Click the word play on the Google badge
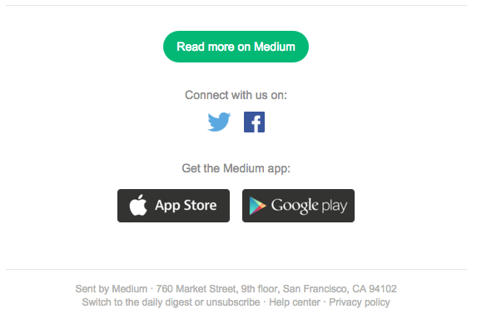This screenshot has height=319, width=477. coord(335,207)
